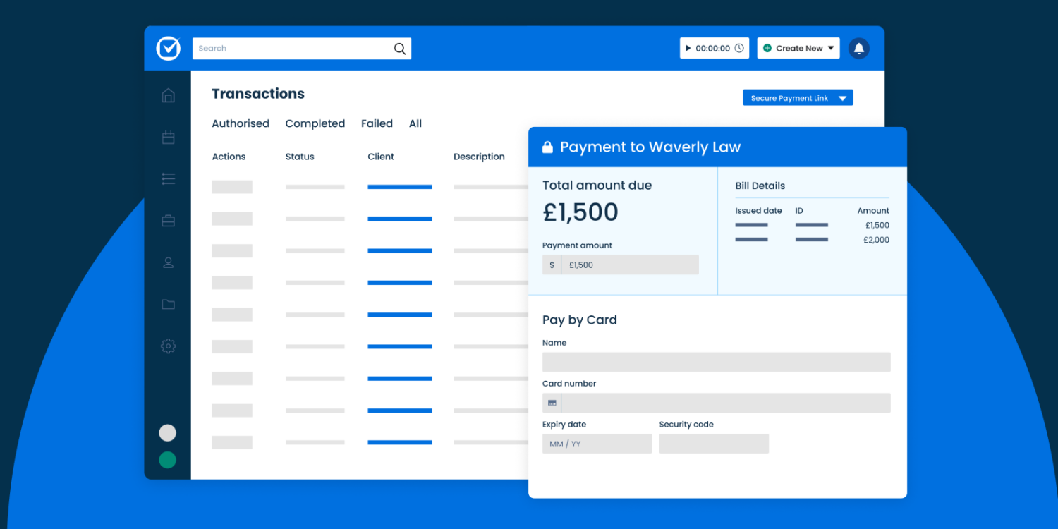Switch to the Failed transactions tab
The width and height of the screenshot is (1058, 529).
[x=377, y=123]
